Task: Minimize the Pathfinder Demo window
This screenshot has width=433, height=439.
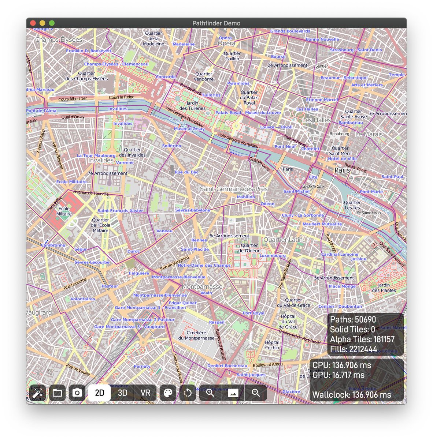Action: pos(42,23)
